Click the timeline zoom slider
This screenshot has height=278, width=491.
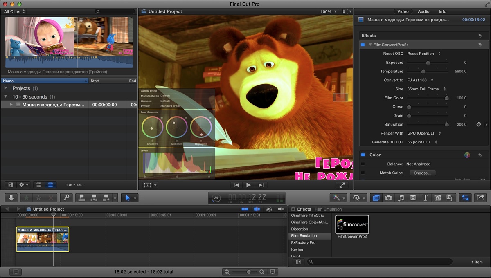pyautogui.click(x=245, y=271)
